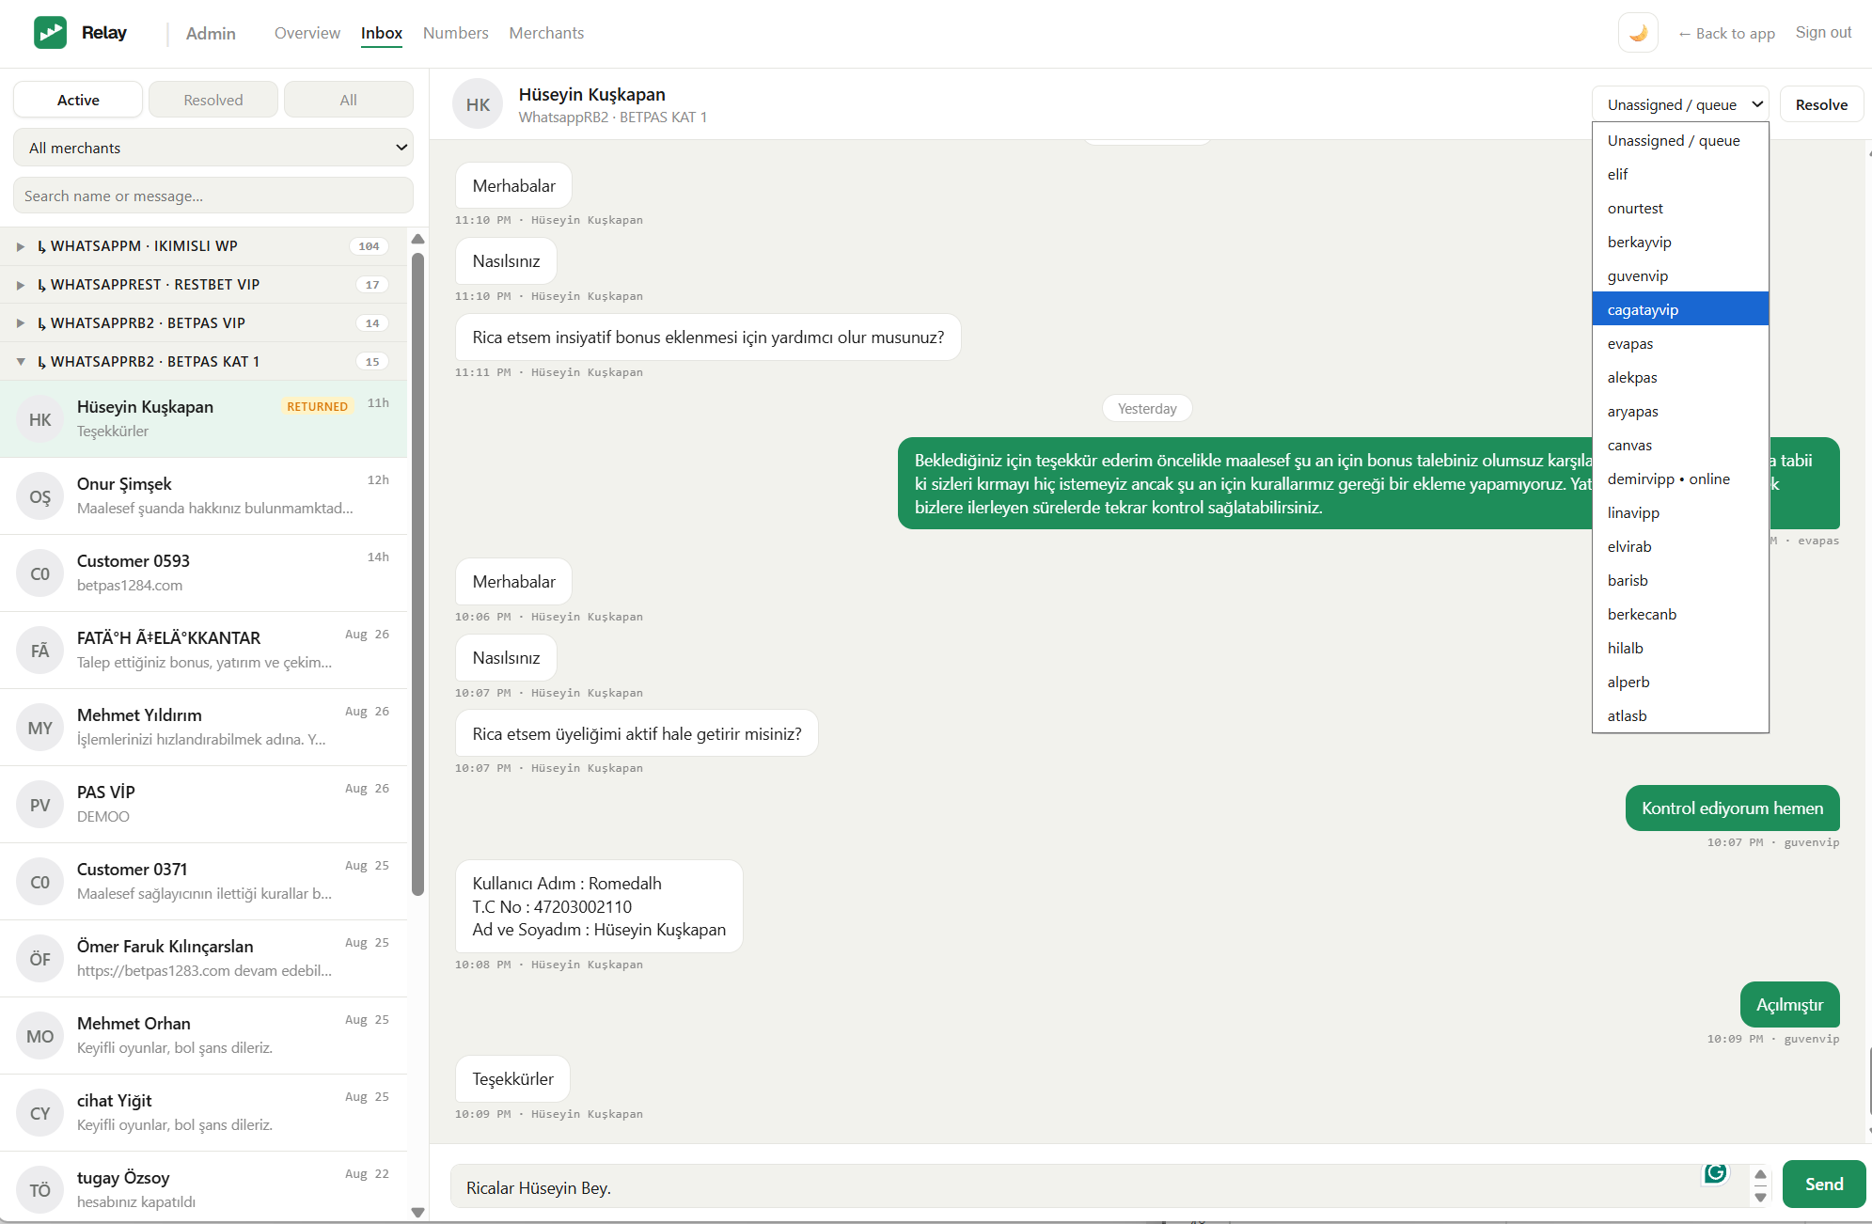Click the green Send button
Image resolution: width=1872 pixels, height=1224 pixels.
pos(1824,1184)
